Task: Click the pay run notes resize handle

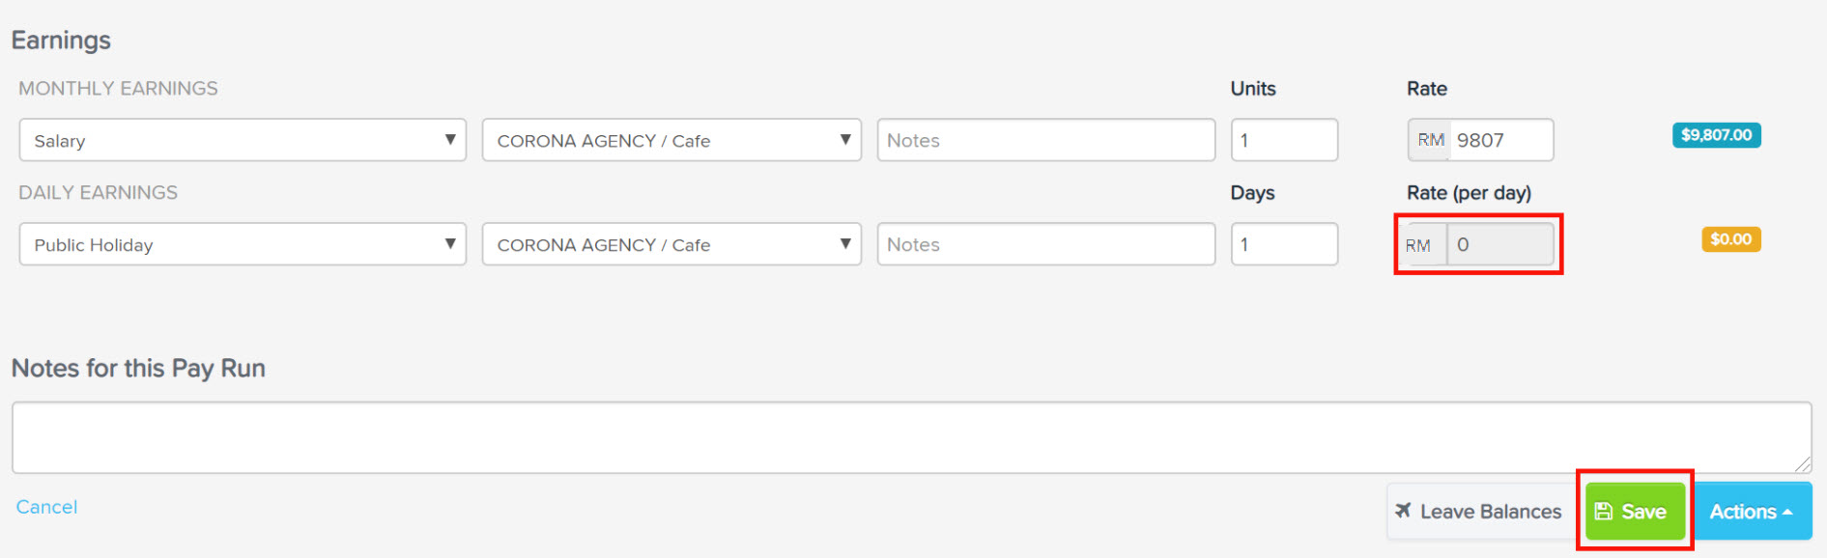Action: 1802,464
